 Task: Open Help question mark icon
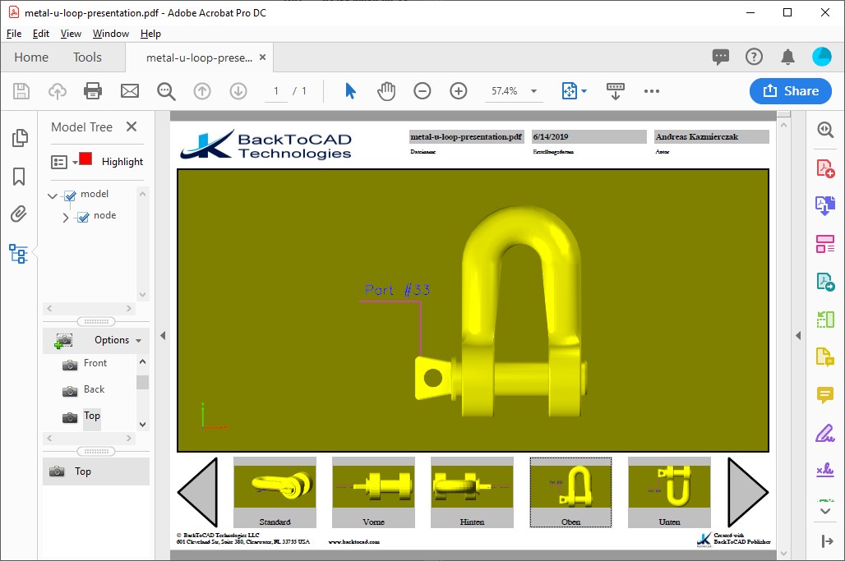[x=754, y=57]
